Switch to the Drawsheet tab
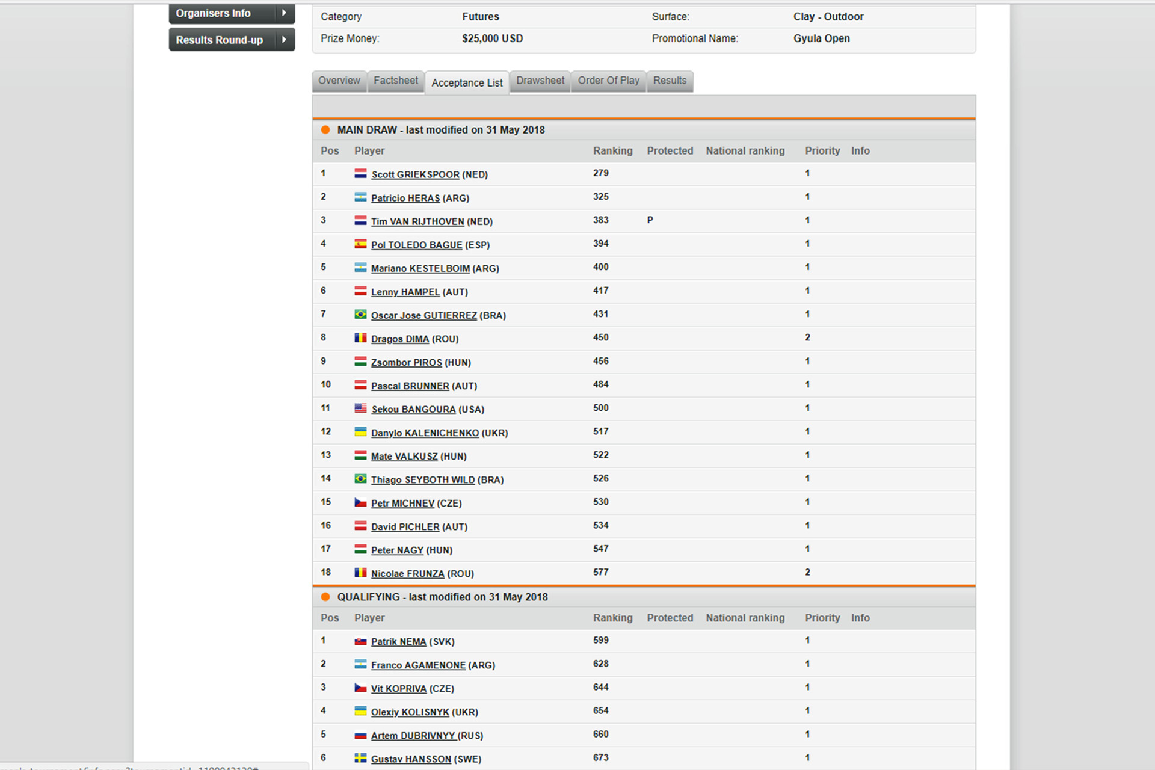The width and height of the screenshot is (1155, 770). pos(540,81)
